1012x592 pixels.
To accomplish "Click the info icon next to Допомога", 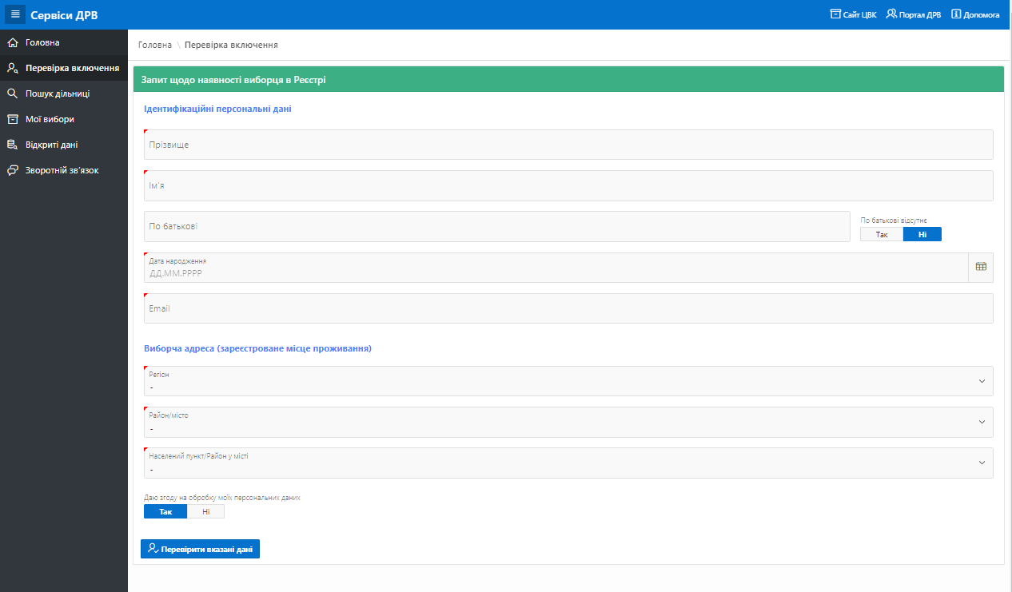I will click(956, 14).
